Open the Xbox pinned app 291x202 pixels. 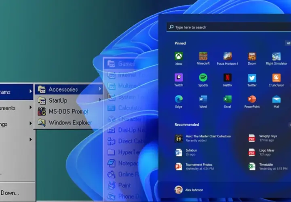(179, 56)
